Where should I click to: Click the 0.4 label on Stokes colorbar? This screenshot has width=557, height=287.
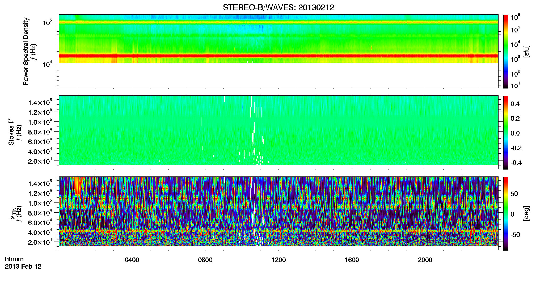click(x=515, y=104)
